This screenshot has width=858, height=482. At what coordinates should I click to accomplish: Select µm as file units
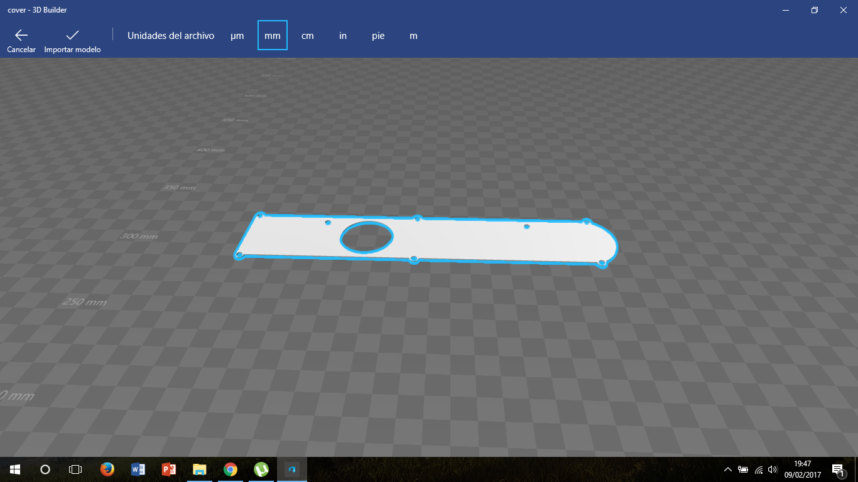click(x=237, y=36)
